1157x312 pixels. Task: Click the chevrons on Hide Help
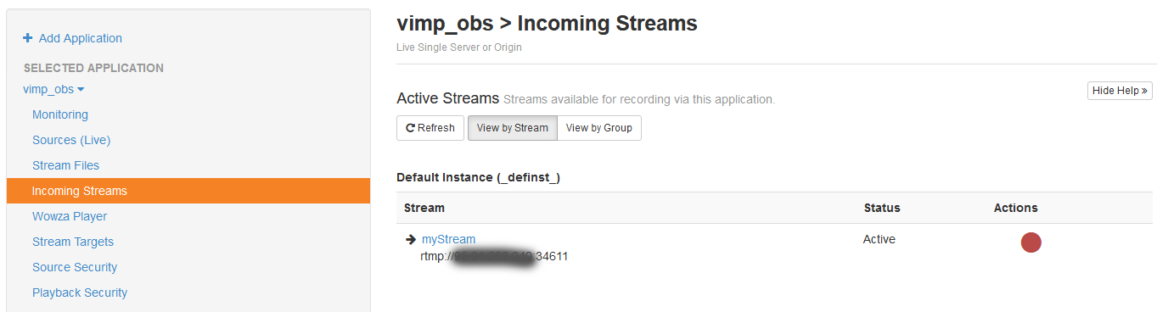point(1144,91)
